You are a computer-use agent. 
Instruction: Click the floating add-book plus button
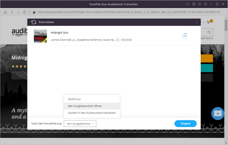[x=218, y=113]
